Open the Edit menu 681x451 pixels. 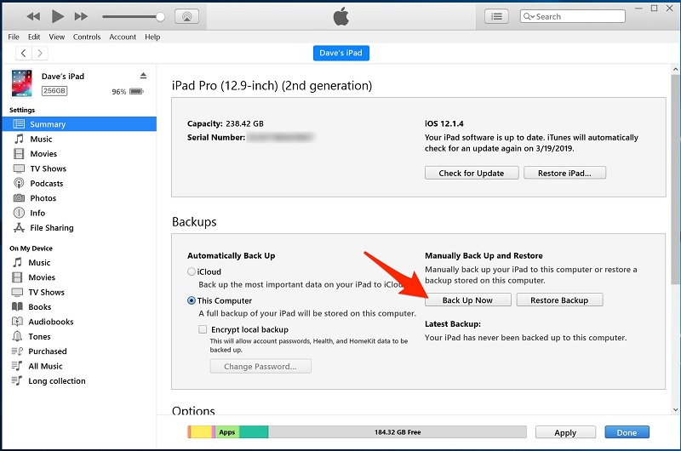[34, 37]
